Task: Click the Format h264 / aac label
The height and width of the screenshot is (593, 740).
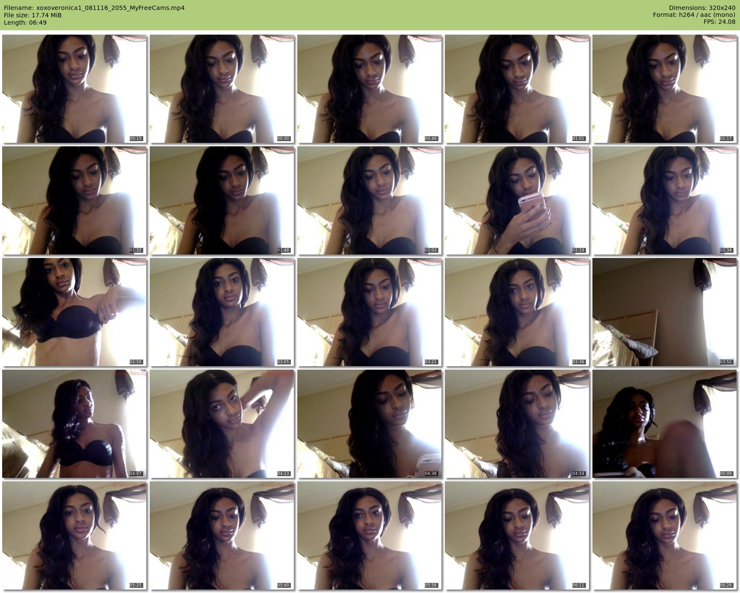Action: click(x=694, y=15)
